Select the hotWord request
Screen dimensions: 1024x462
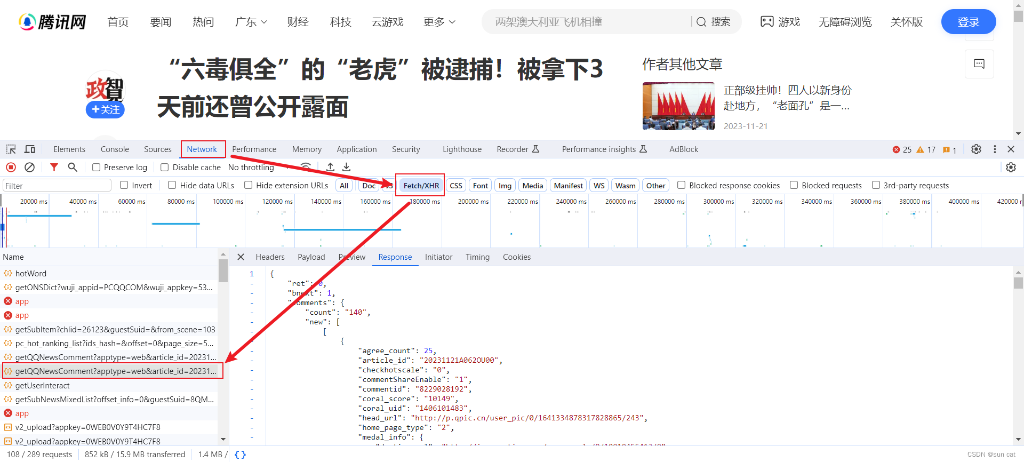pos(109,273)
